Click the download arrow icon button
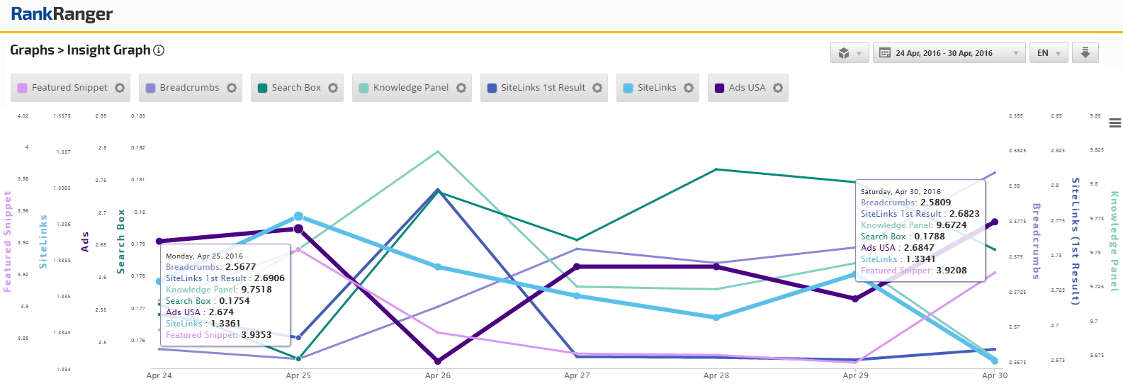This screenshot has width=1123, height=386. point(1085,53)
